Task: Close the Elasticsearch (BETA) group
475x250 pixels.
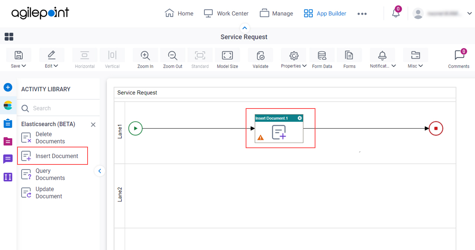Action: pos(93,125)
